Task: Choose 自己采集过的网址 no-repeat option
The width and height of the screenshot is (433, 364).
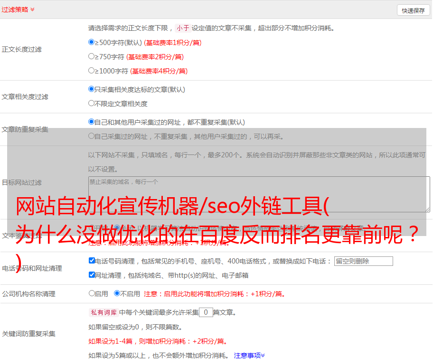Action: pos(92,136)
